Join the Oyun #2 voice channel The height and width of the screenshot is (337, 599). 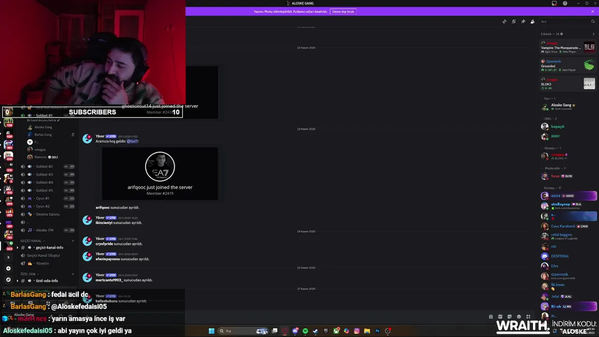(47, 206)
